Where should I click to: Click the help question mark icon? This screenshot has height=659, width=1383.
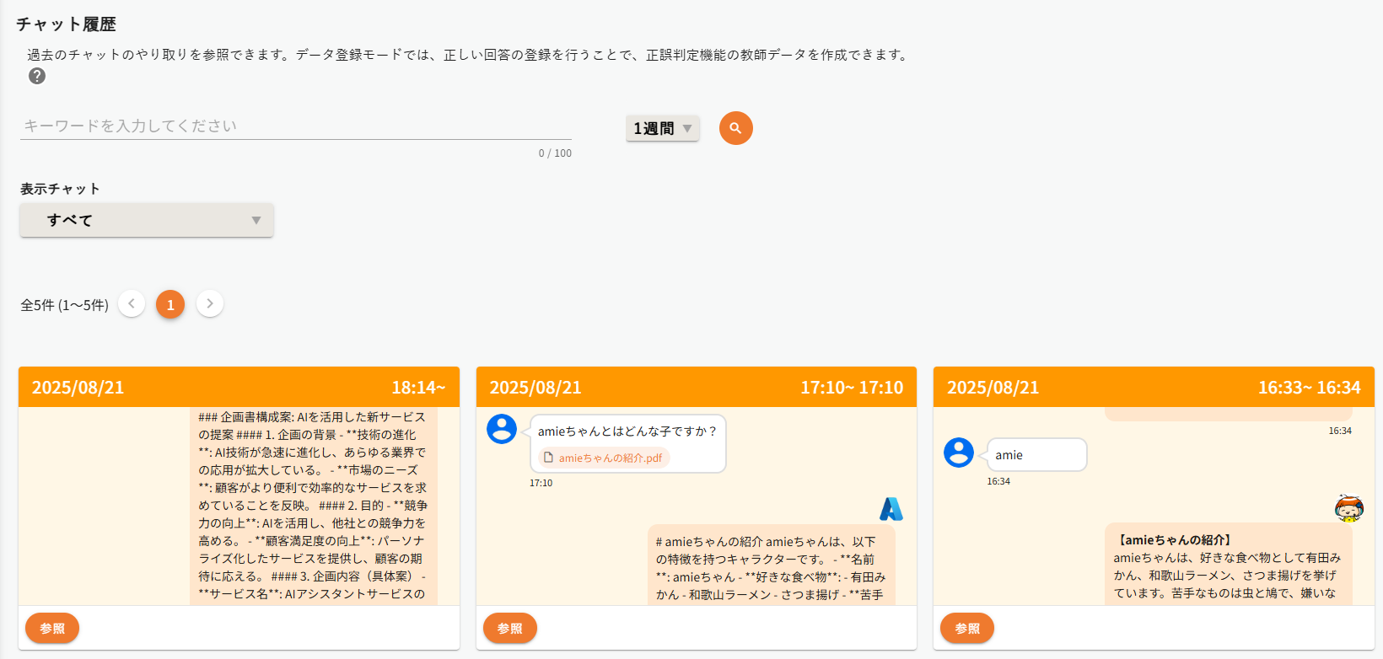37,76
